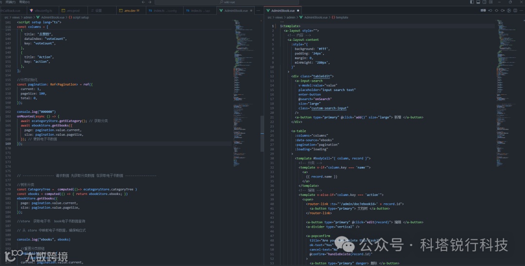Image resolution: width=525 pixels, height=266 pixels.
Task: Open the customize layout icon
Action: (x=490, y=2)
